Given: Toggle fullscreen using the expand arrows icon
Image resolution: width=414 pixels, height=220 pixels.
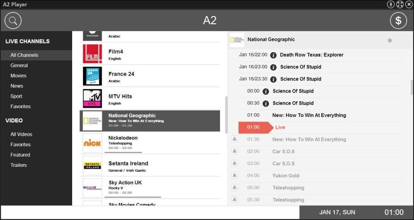Looking at the screenshot, I should pos(400,4).
